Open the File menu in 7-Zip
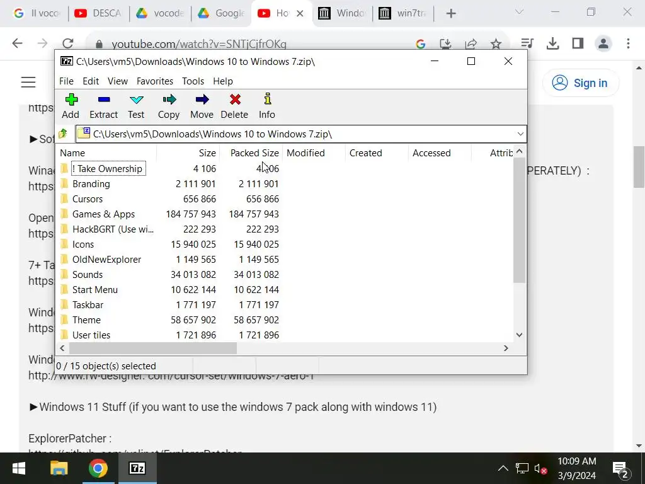Viewport: 645px width, 484px height. coord(66,81)
